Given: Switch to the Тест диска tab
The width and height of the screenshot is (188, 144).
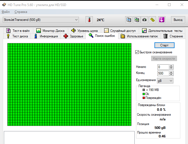Looking at the screenshot, I should coord(17,36).
